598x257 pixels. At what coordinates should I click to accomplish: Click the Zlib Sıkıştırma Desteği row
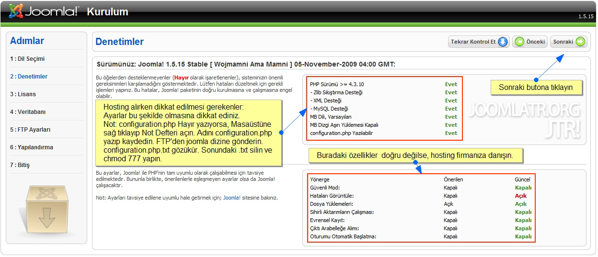(383, 92)
